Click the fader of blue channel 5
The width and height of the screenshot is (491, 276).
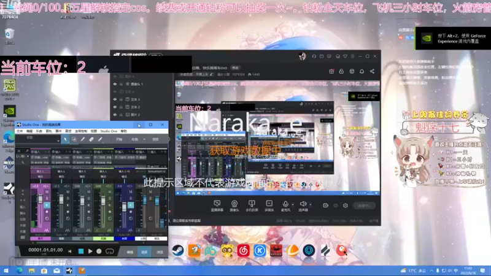coord(125,207)
